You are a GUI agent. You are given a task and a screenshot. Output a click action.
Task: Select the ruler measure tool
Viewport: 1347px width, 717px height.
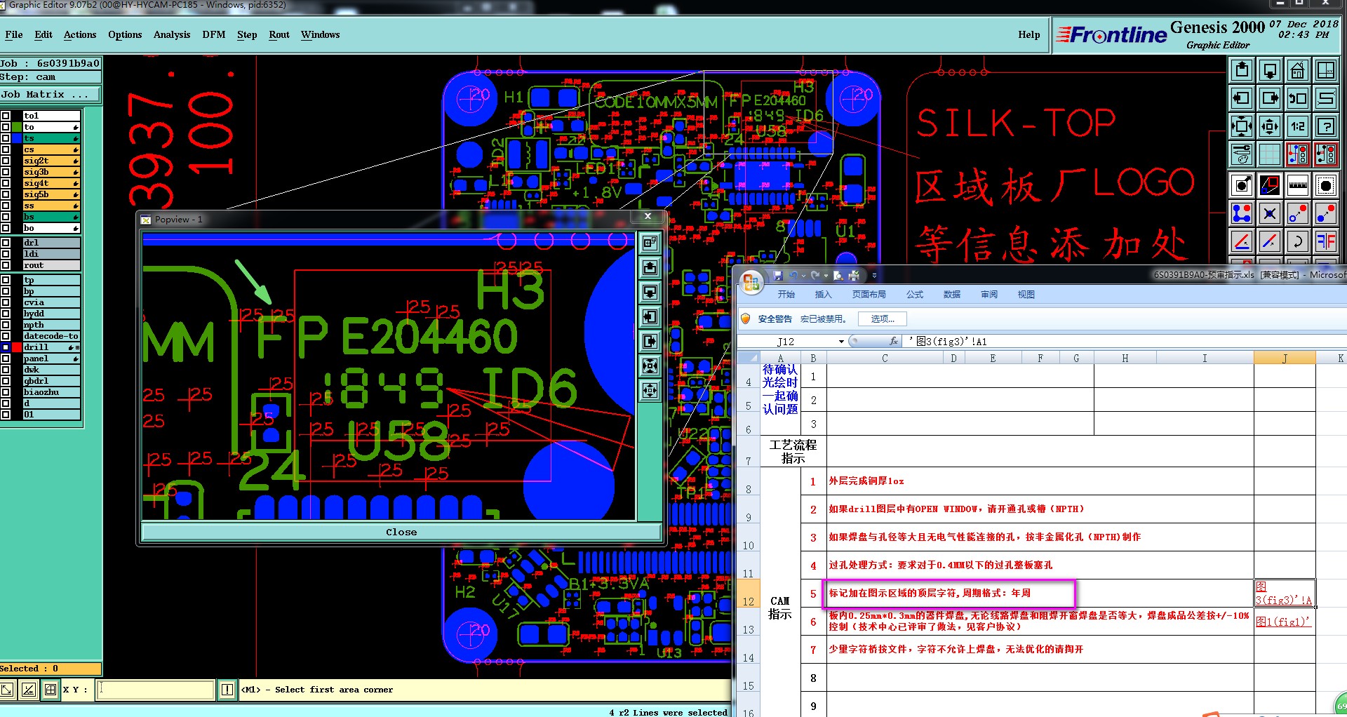pos(1298,185)
